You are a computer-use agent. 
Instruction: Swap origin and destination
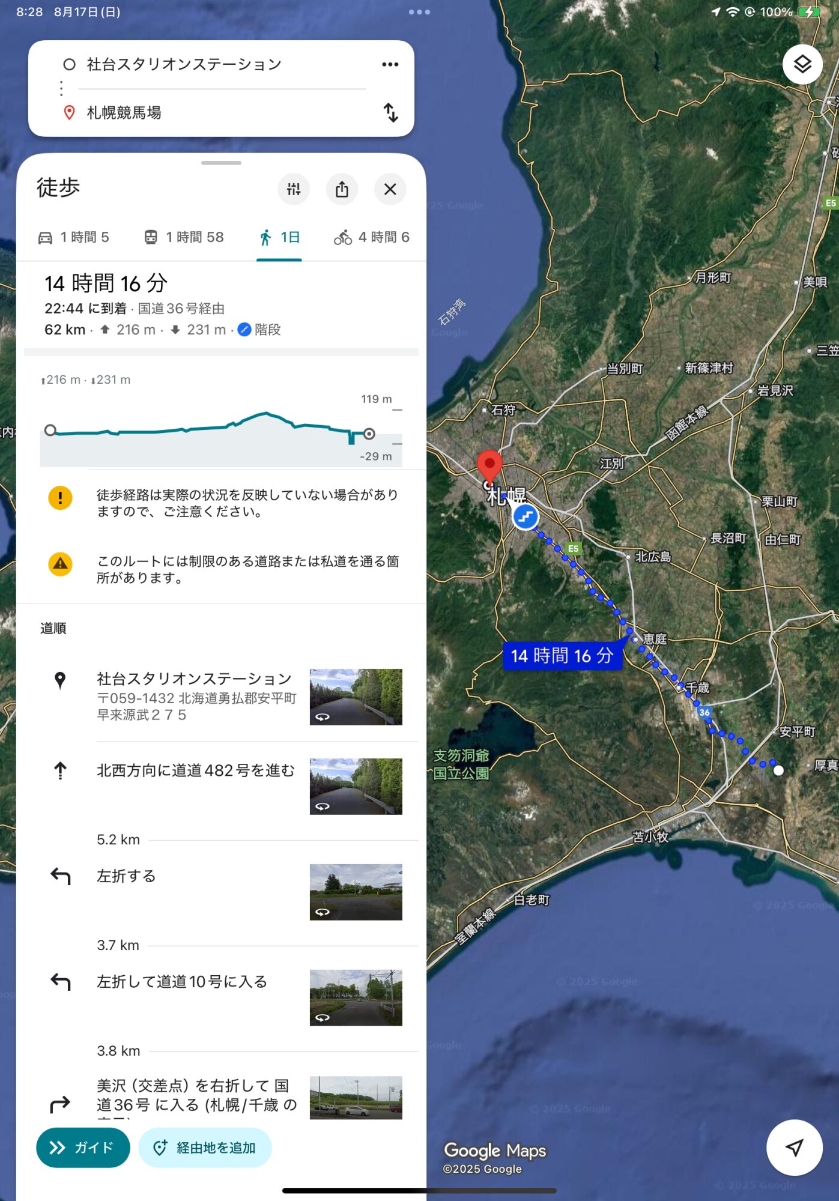pos(391,112)
